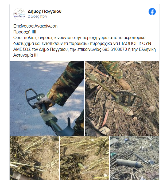The width and height of the screenshot is (163, 184).
Task: Click the '2 ώρες πριν' timestamp
Action: point(37,16)
